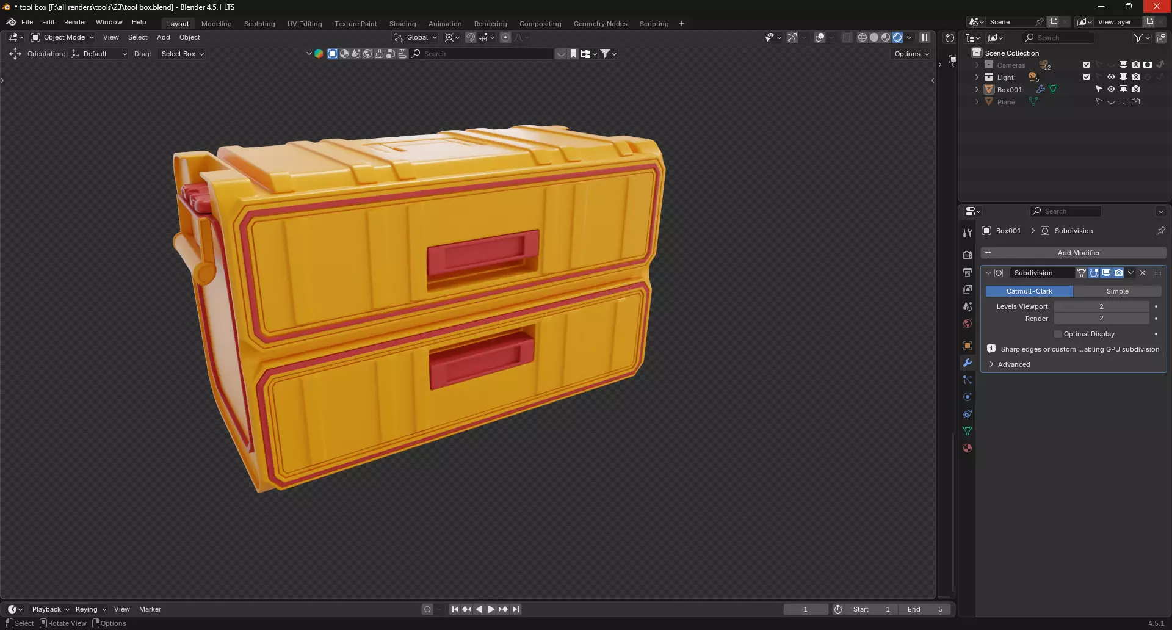
Task: Toggle the Cameras collection exclude checkbox
Action: [1087, 65]
